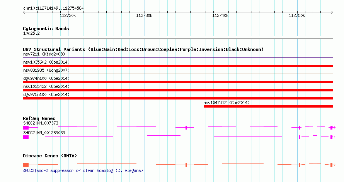
Task: Select the Disease Genes (OMIM) track title
Action: (x=50, y=156)
